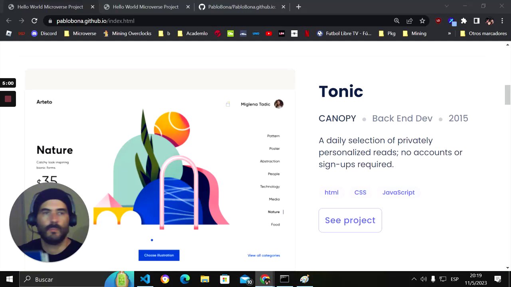The height and width of the screenshot is (287, 511).
Task: Select the JavaScript tag chip
Action: [x=398, y=192]
